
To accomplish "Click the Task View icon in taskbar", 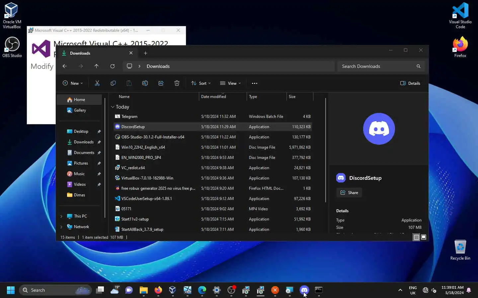I will coord(100,290).
